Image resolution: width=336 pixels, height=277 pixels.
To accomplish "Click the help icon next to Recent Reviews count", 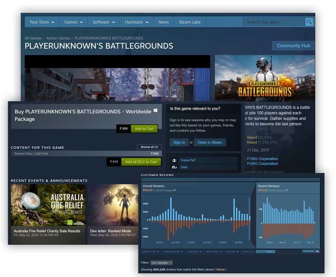I will click(287, 190).
